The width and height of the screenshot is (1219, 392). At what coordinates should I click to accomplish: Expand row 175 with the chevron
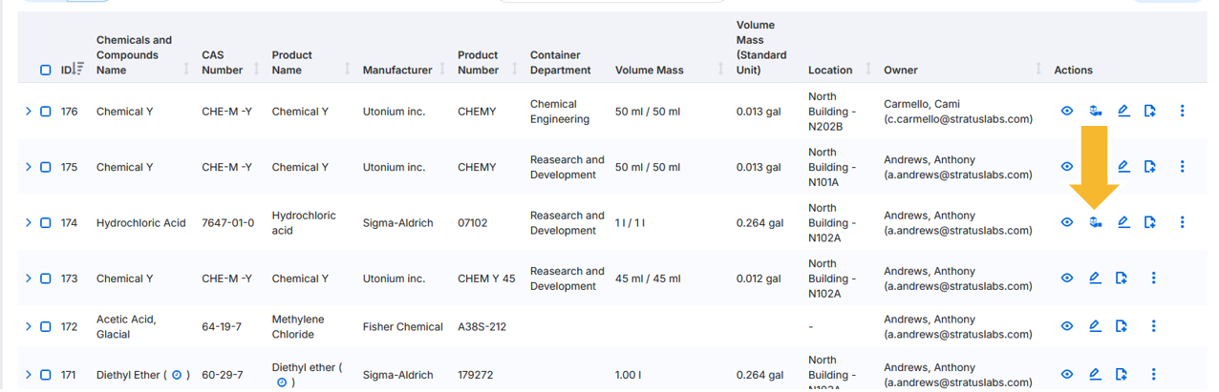point(29,167)
